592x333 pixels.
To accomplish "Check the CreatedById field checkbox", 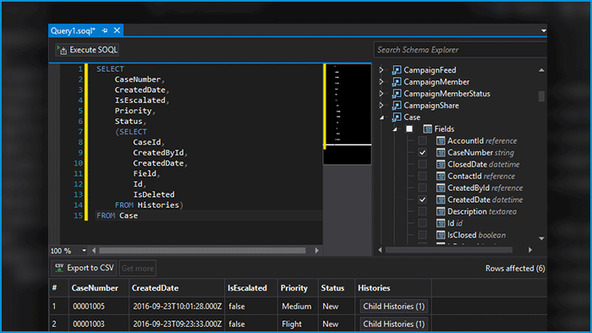I will point(423,188).
